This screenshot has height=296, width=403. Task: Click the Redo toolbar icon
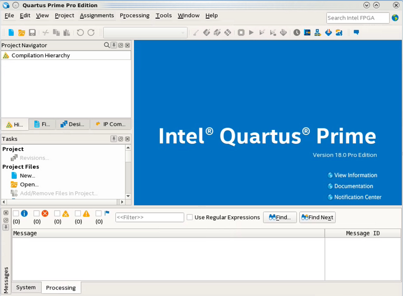coord(91,33)
